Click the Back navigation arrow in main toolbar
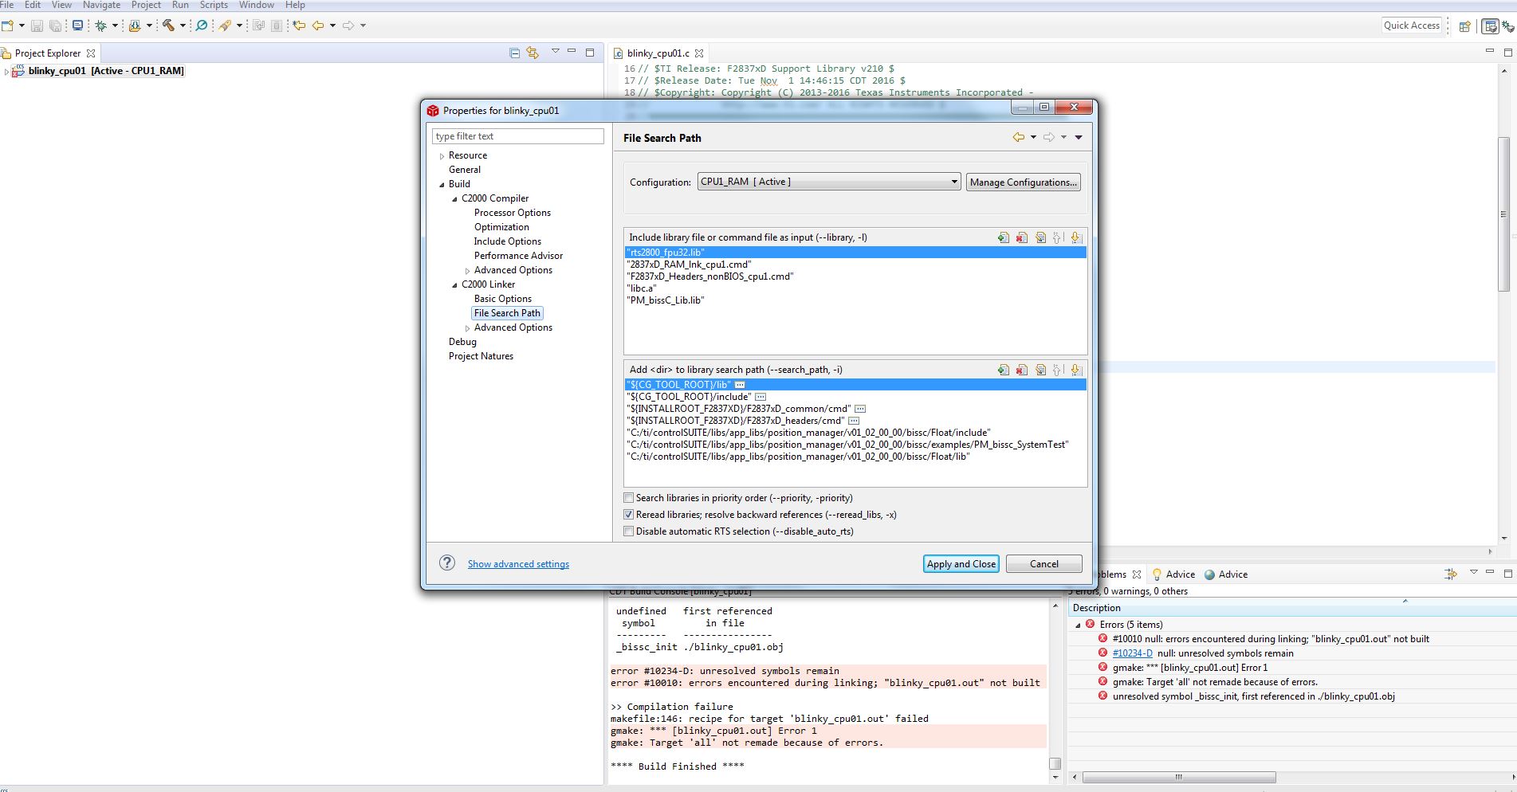This screenshot has height=792, width=1517. pyautogui.click(x=318, y=25)
